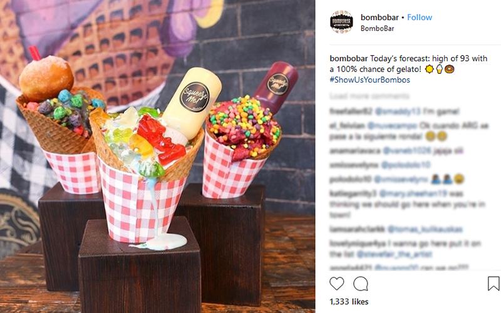501x313 pixels.
Task: Open the @stevefair_the_artist mention
Action: 395,254
